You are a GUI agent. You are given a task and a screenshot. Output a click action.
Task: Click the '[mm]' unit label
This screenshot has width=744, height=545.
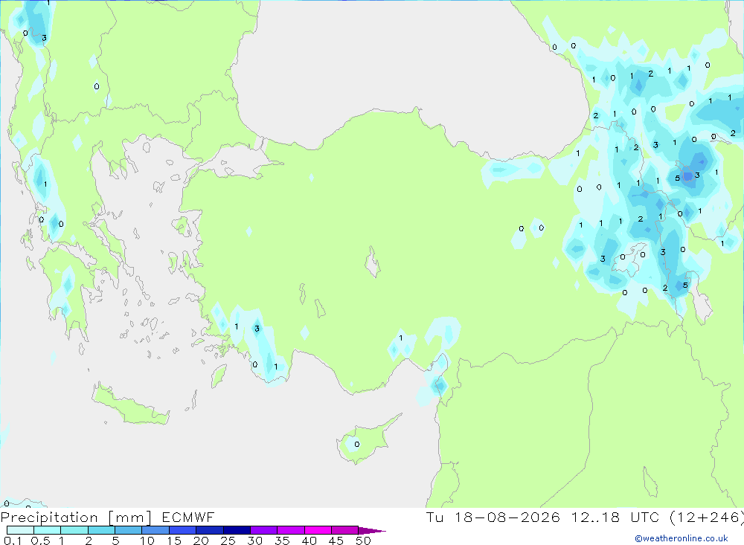129,517
